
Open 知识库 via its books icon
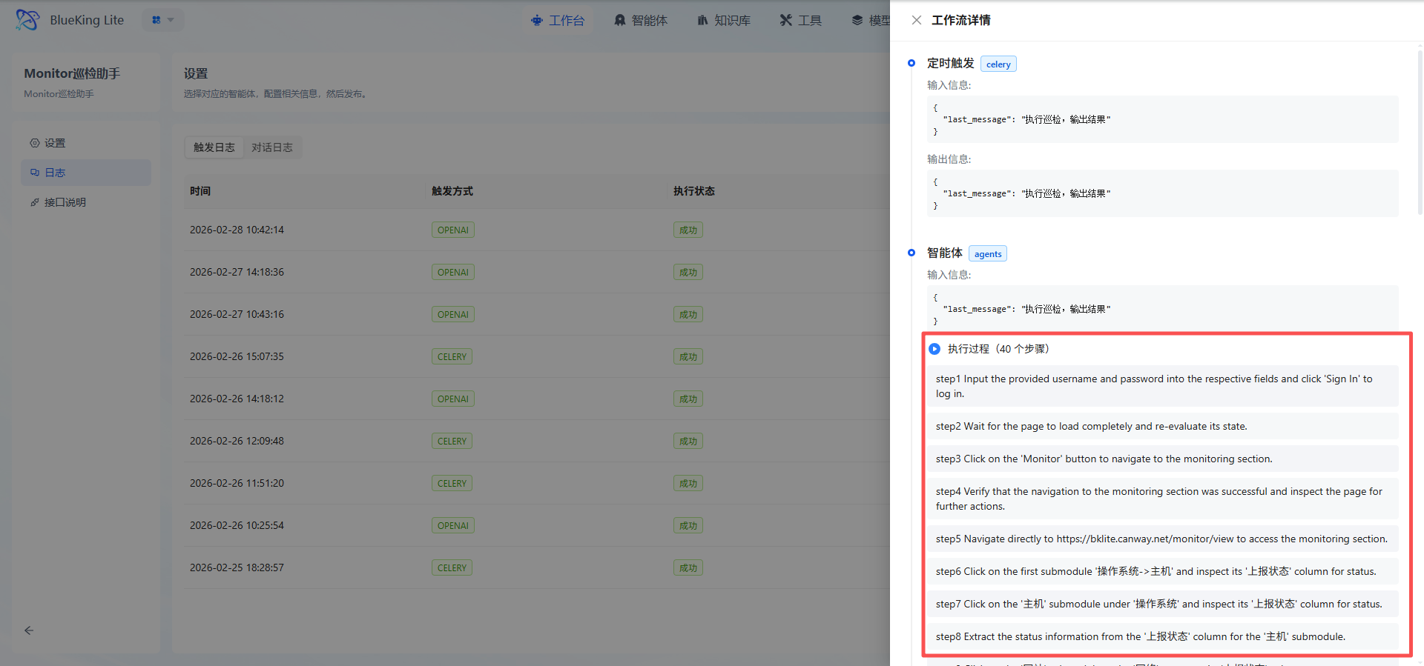[x=702, y=21]
